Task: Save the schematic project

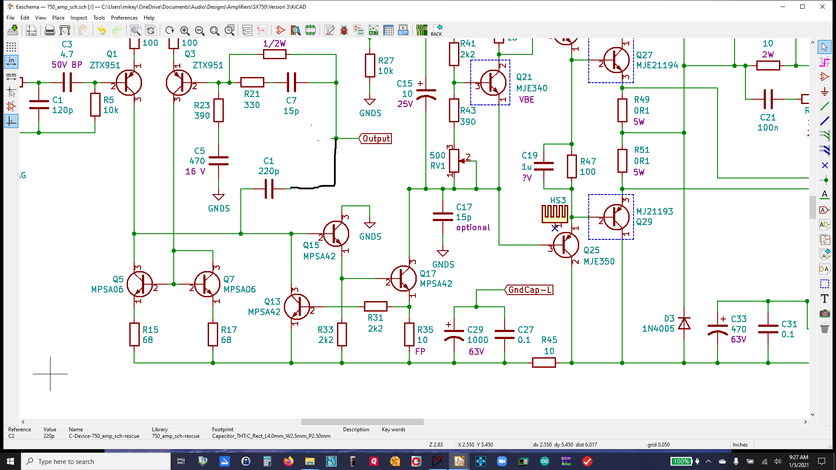Action: [x=13, y=30]
